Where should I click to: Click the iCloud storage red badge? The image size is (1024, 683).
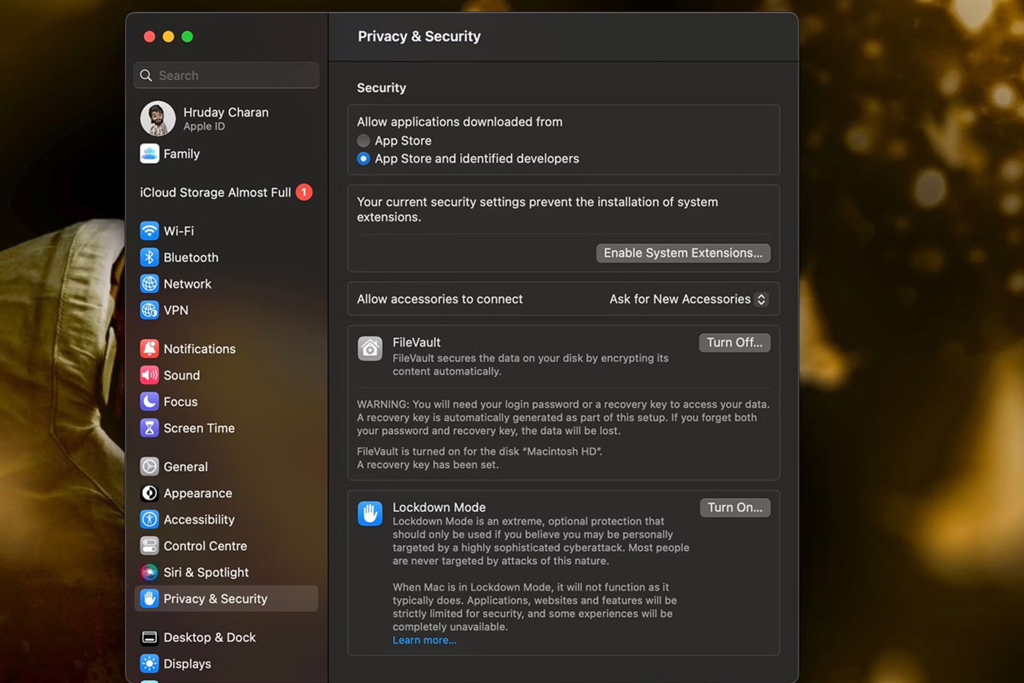point(304,192)
